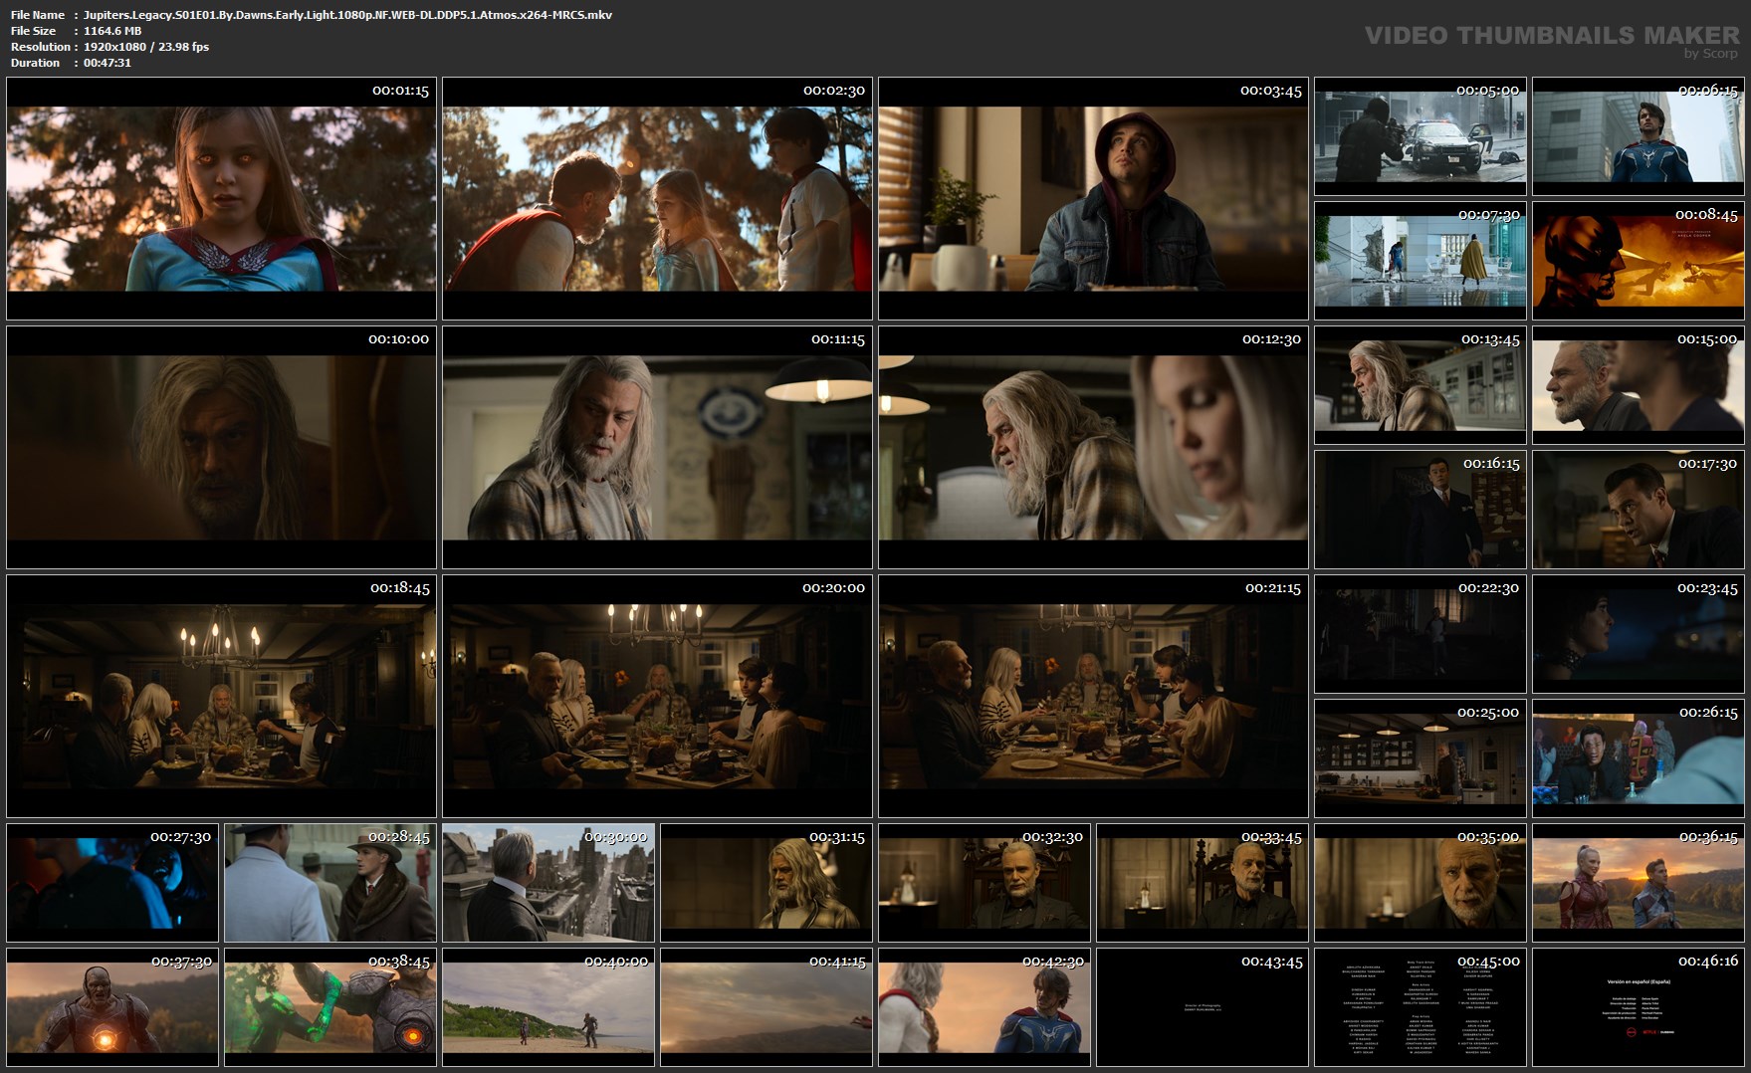This screenshot has height=1073, width=1751.
Task: Select the 00:13:45 thumbnail
Action: coord(1421,385)
